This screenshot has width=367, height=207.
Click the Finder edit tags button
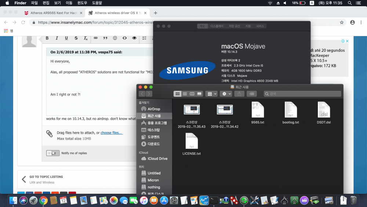pos(252,94)
